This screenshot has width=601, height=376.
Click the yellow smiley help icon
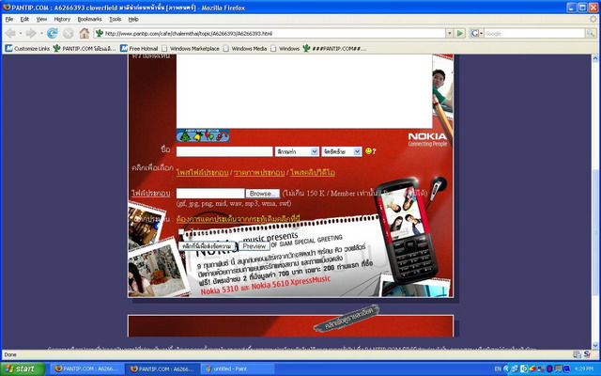point(368,151)
